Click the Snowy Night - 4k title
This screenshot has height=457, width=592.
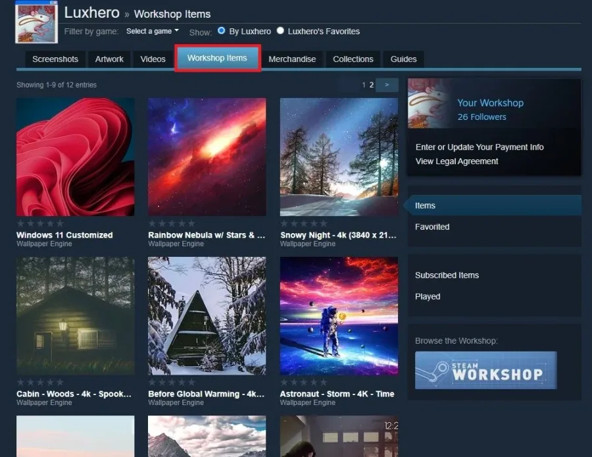[338, 235]
